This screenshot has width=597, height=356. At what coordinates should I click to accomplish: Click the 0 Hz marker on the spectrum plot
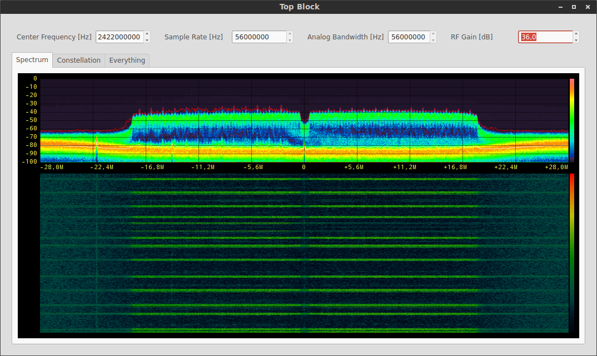[304, 166]
